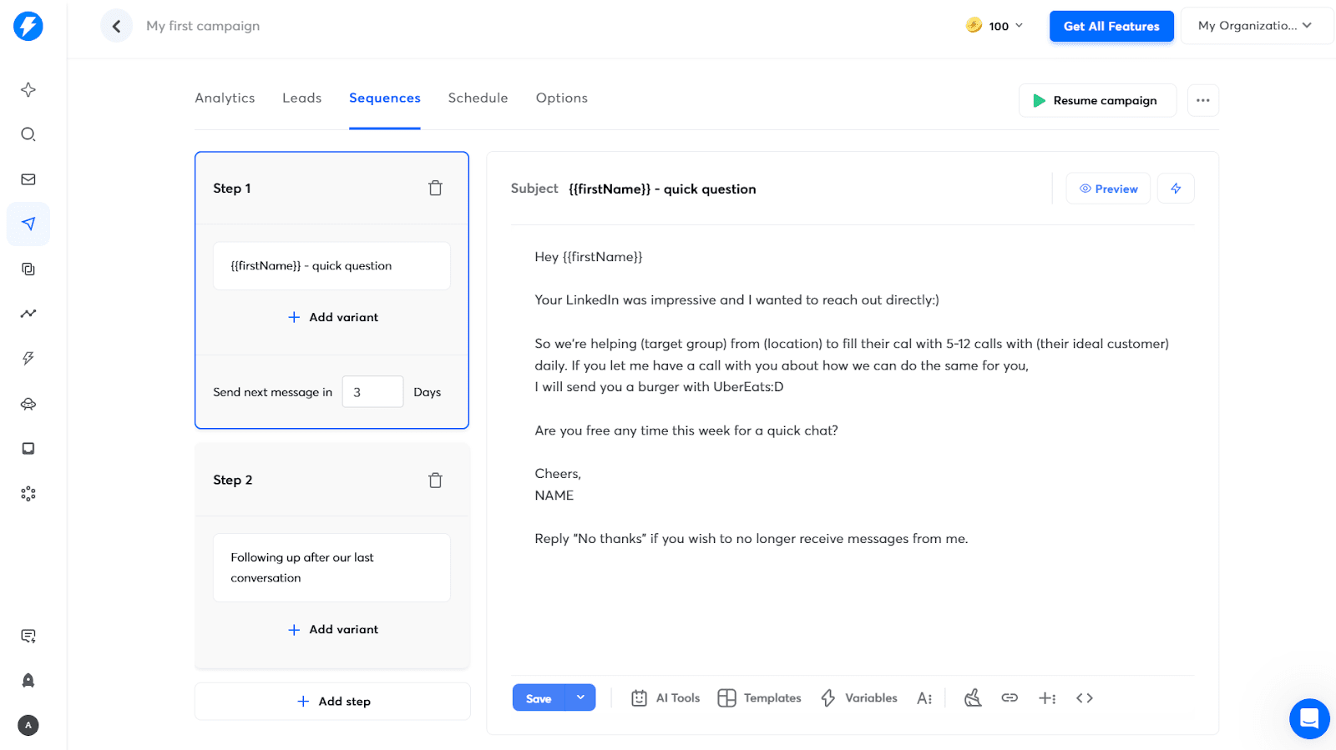
Task: Go back using the left arrow button
Action: 116,26
